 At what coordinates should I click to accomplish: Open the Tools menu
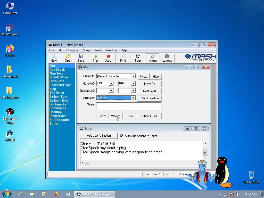click(98, 50)
